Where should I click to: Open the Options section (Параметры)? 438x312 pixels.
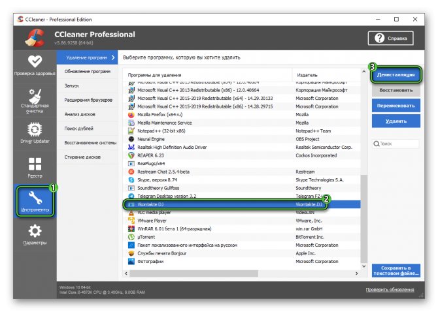tap(35, 235)
